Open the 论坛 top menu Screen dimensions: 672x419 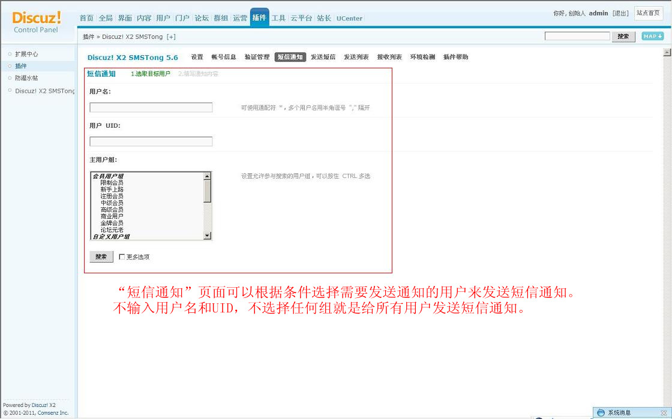(x=202, y=18)
